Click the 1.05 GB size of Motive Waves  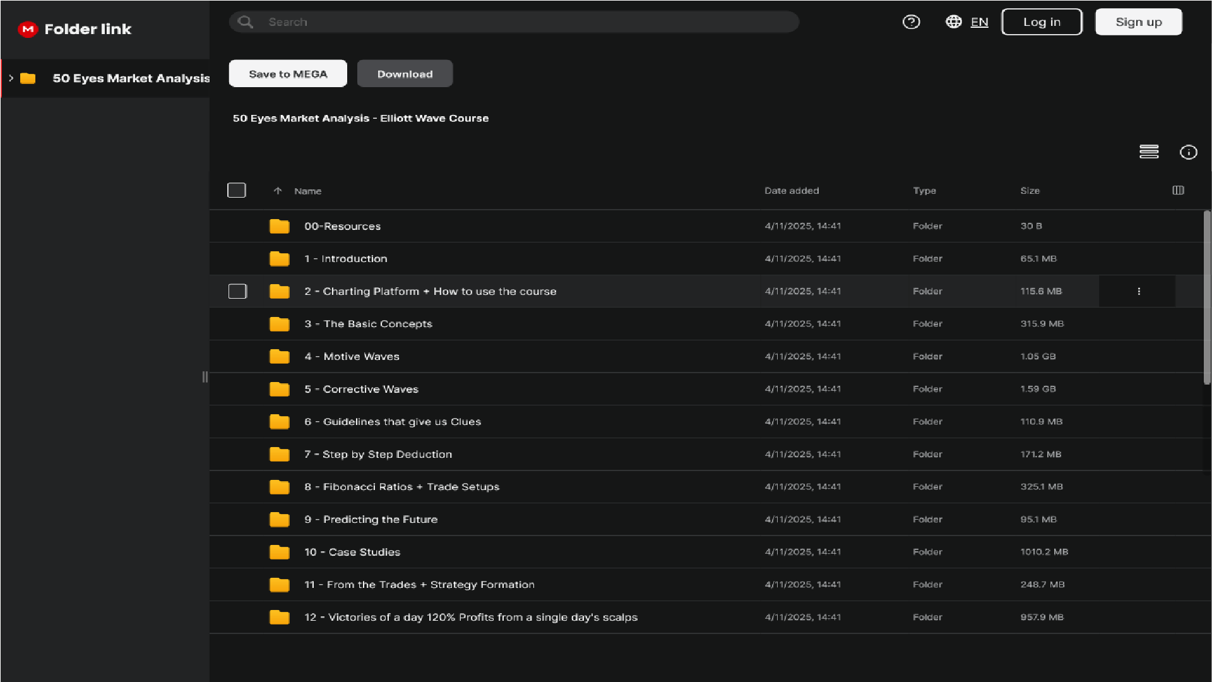(1038, 357)
